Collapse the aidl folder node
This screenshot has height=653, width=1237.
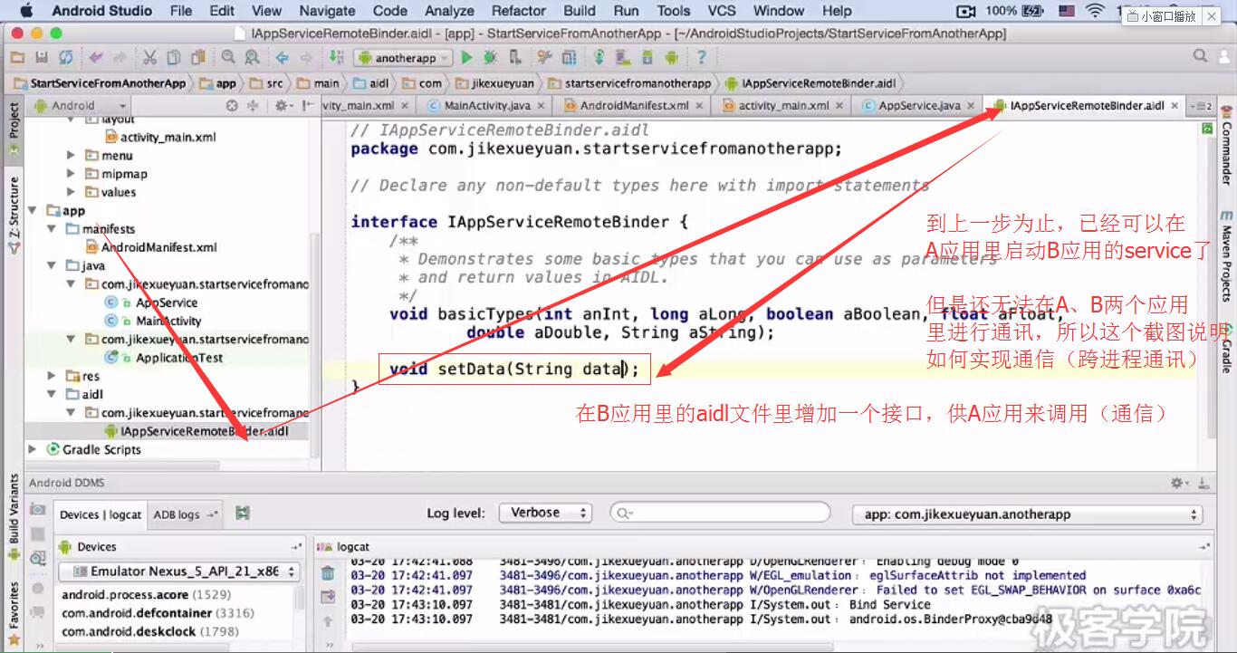tap(53, 394)
